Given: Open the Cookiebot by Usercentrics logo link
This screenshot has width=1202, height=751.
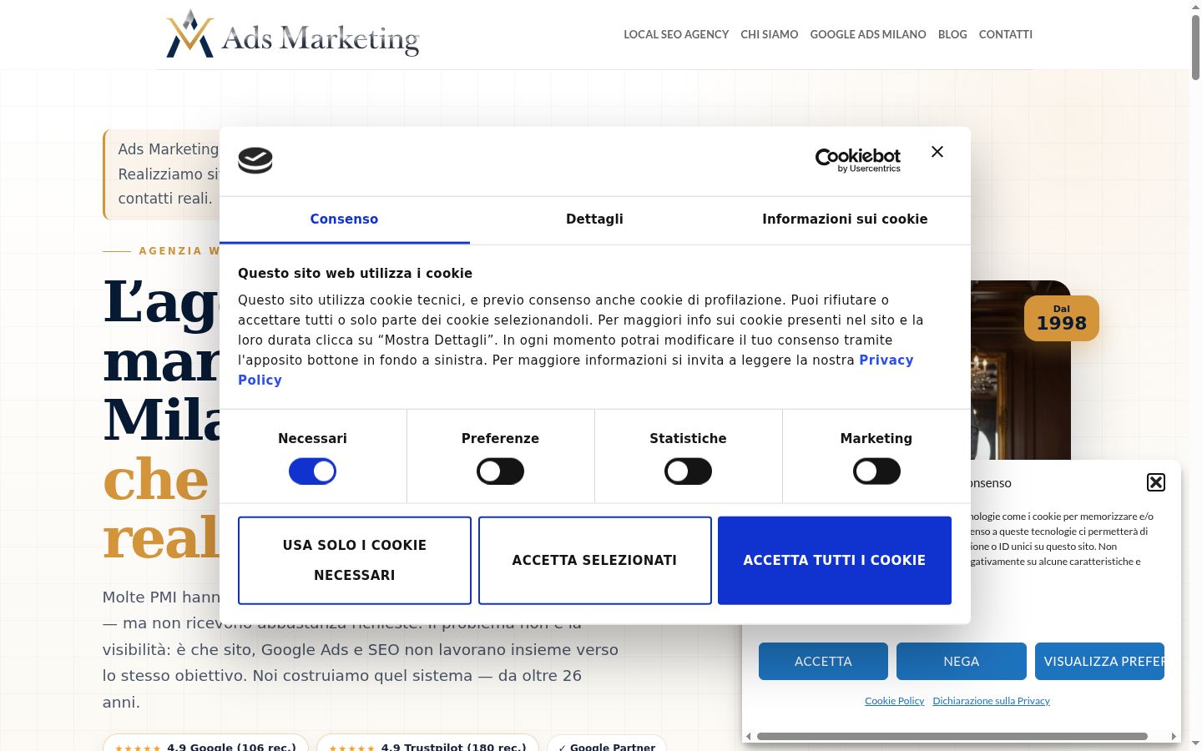Looking at the screenshot, I should click(858, 160).
